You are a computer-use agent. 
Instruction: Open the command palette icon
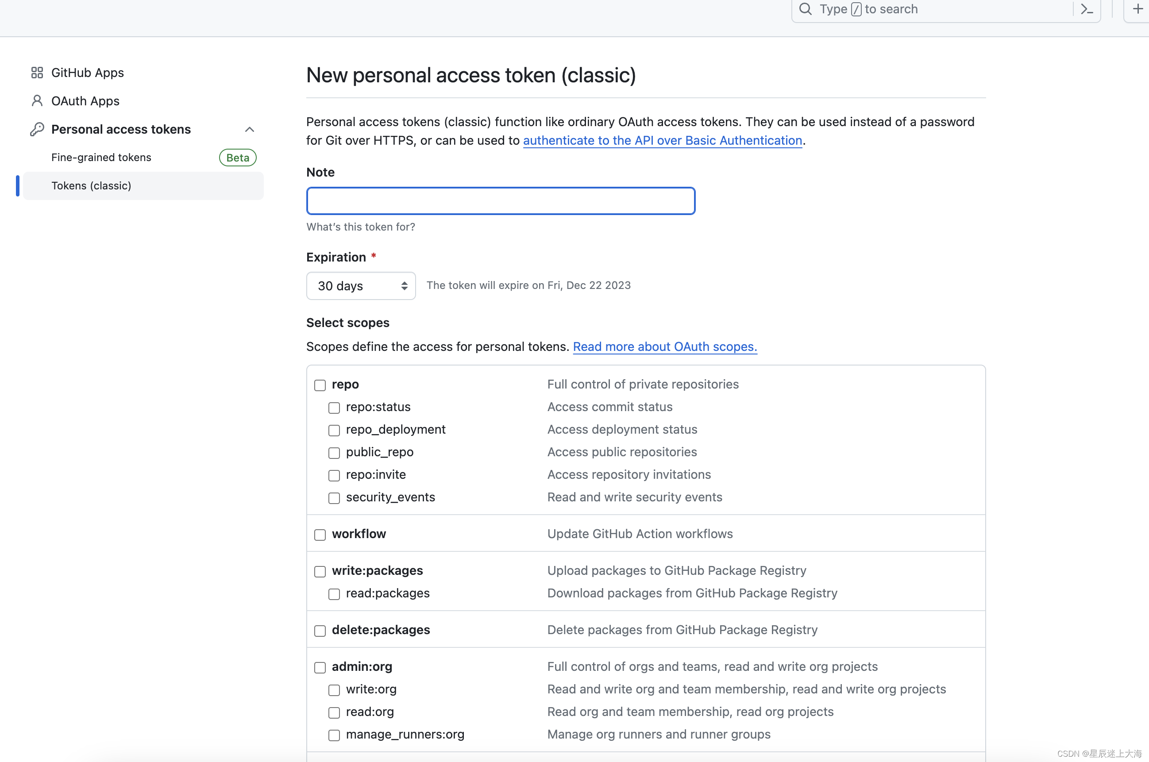(x=1087, y=9)
